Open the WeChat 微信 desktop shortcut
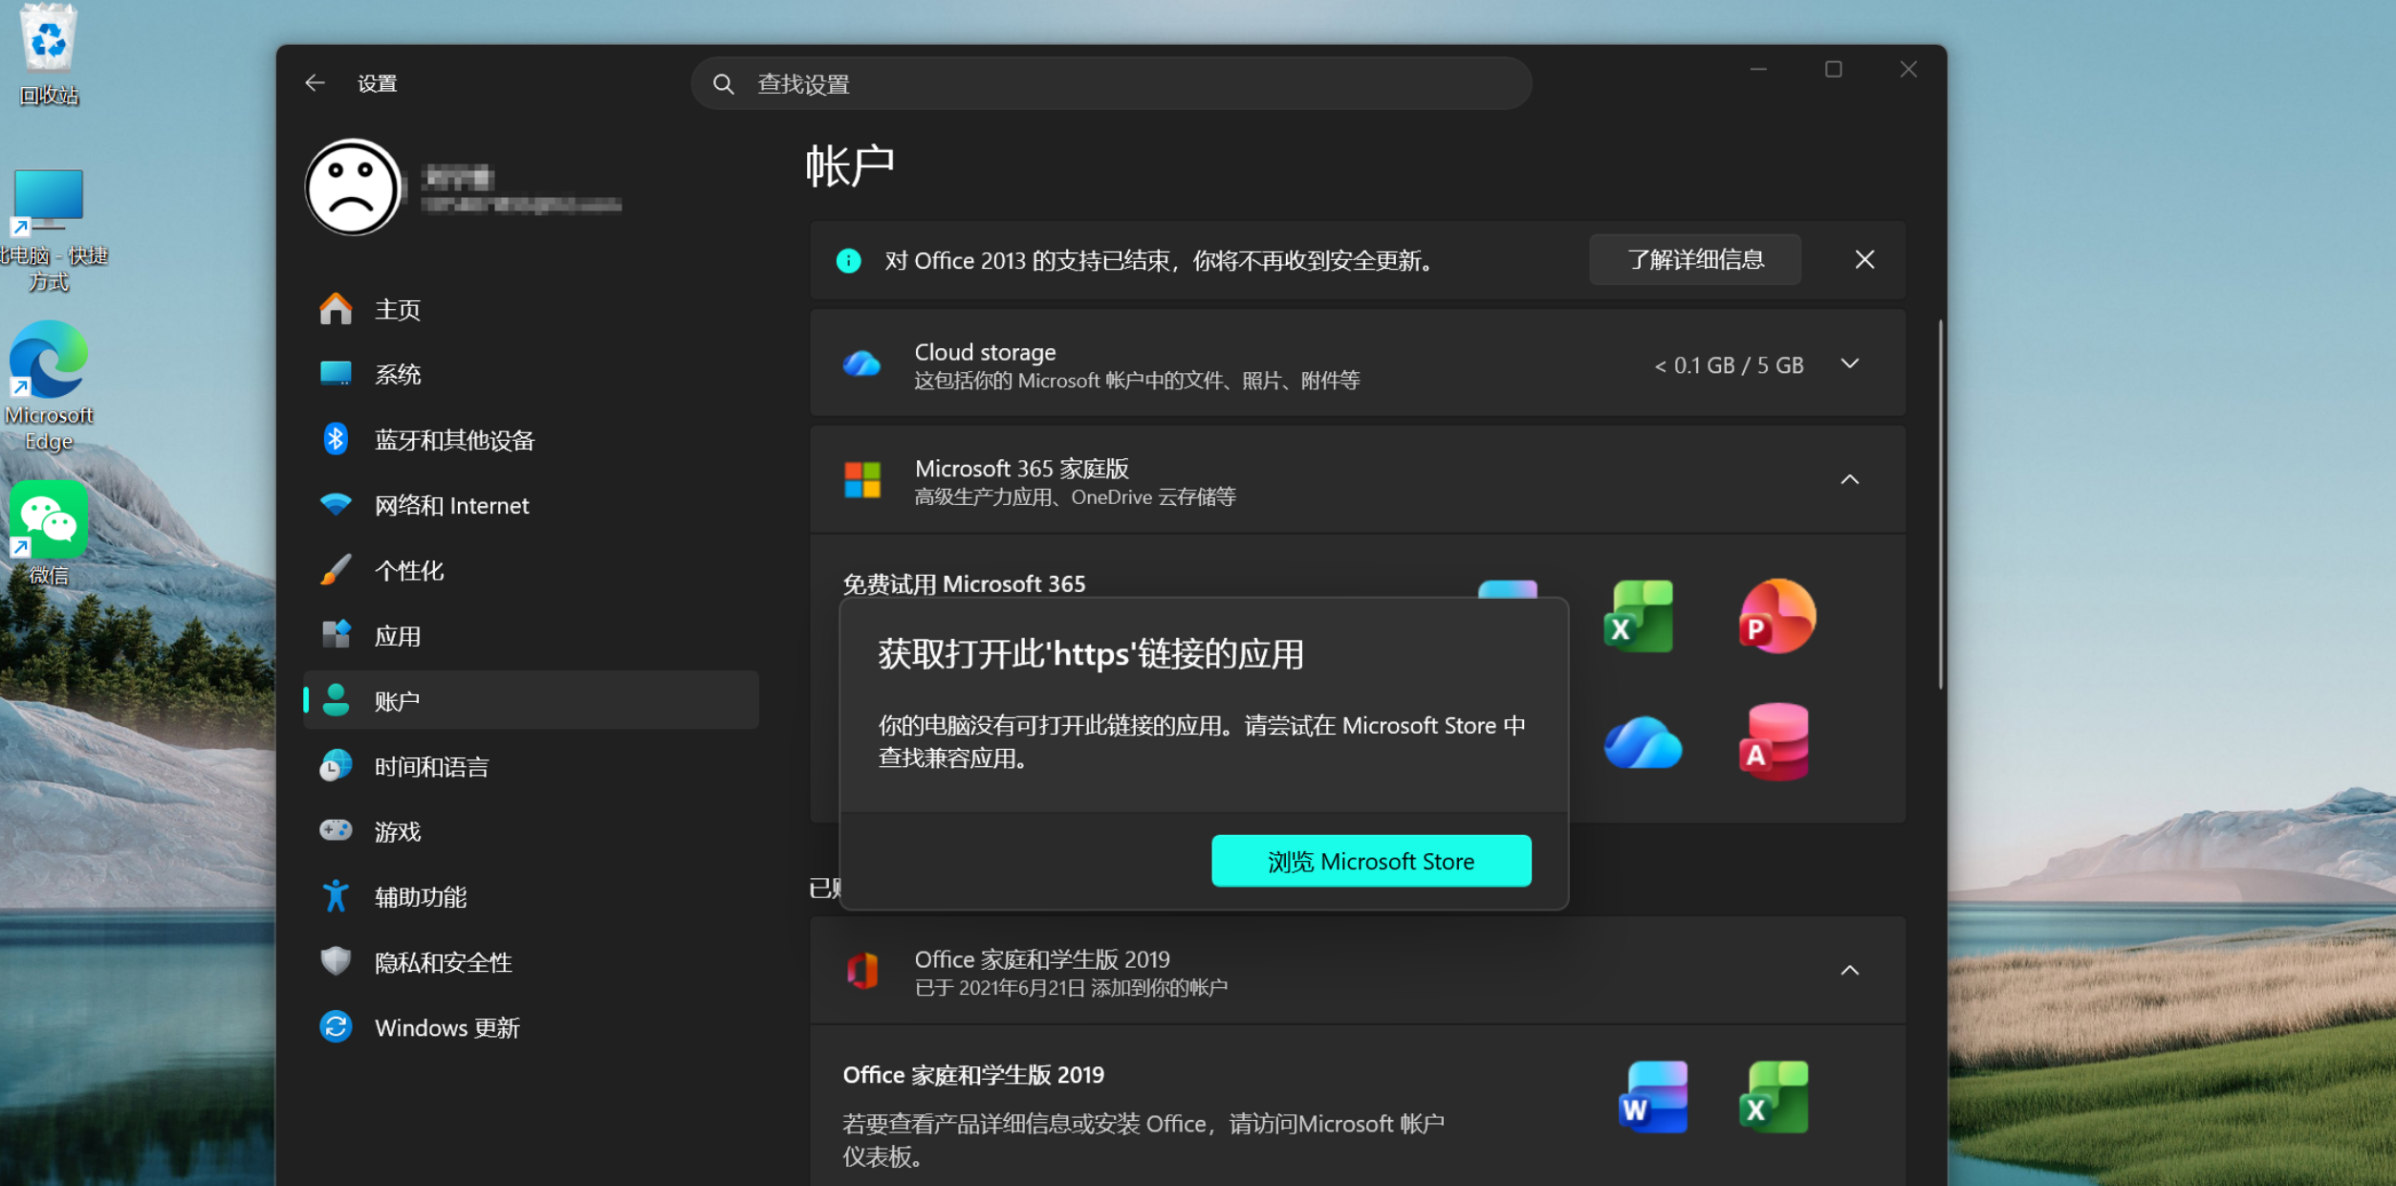 (x=48, y=532)
